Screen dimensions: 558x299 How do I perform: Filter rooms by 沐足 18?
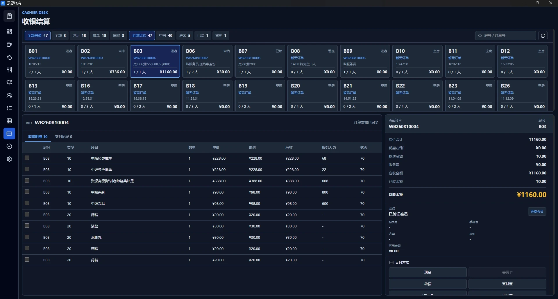(x=79, y=36)
